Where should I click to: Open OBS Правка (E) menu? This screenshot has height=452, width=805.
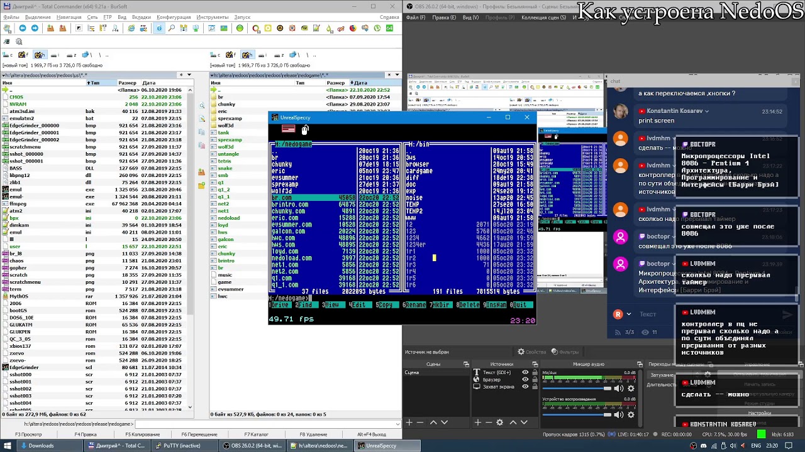(444, 17)
